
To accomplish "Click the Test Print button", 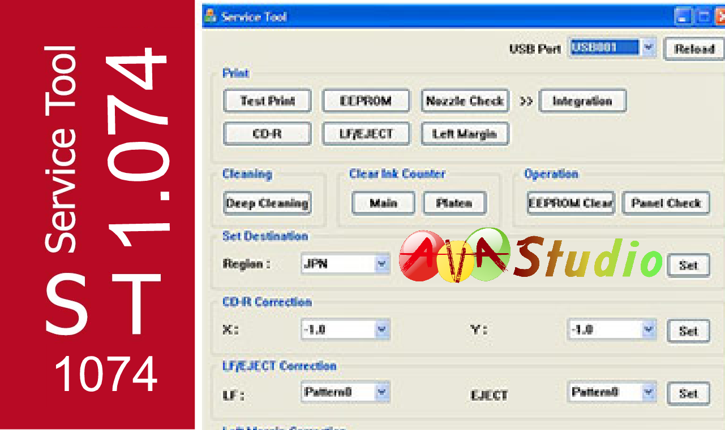I will [x=267, y=101].
